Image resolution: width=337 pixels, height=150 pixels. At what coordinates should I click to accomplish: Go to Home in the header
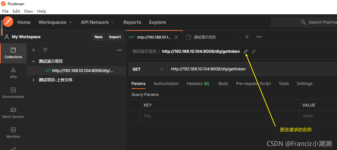24,22
